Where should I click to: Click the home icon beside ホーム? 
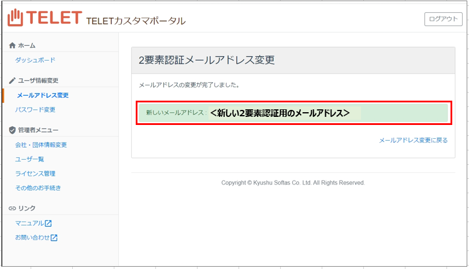pos(12,46)
